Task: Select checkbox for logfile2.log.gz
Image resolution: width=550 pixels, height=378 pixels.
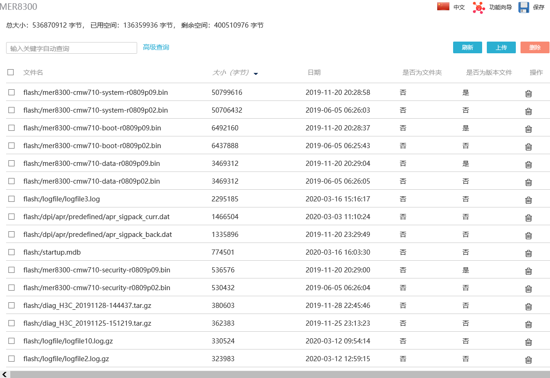Action: pos(12,359)
